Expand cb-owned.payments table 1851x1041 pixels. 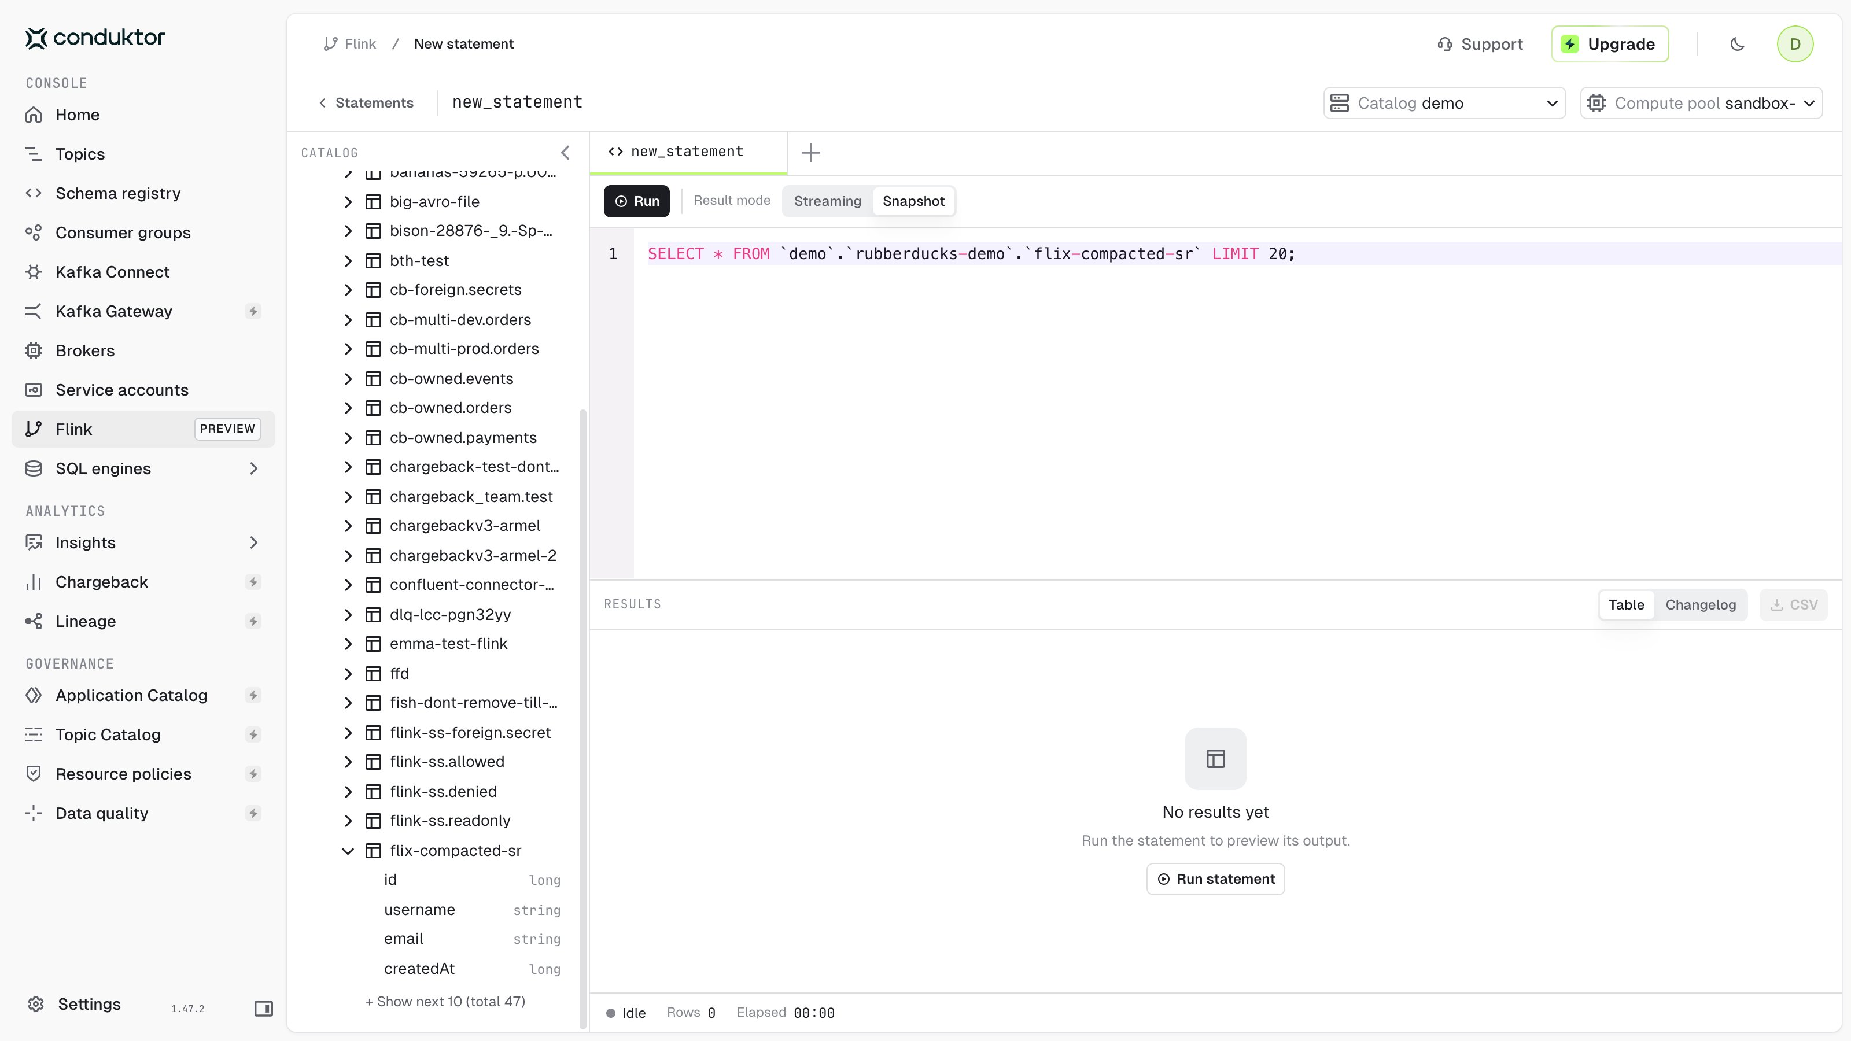click(348, 438)
